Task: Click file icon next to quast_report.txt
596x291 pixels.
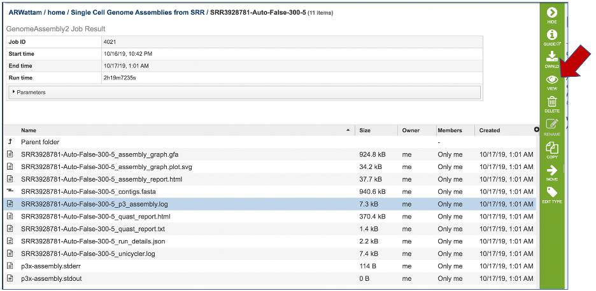Action: pyautogui.click(x=10, y=229)
